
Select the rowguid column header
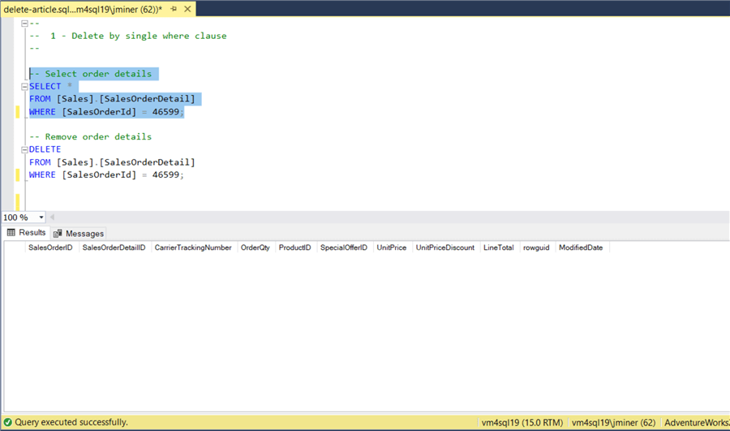(x=536, y=248)
